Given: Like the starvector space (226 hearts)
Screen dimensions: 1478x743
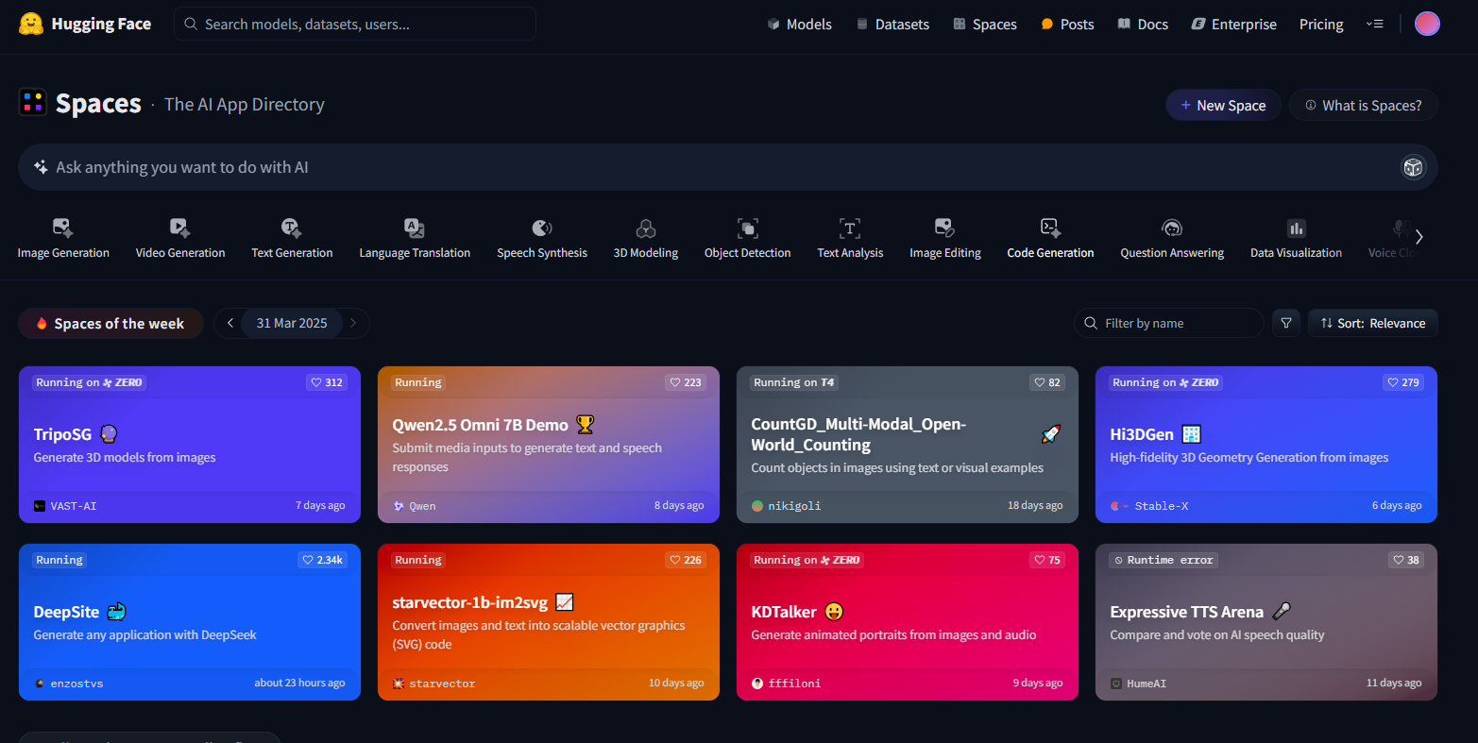Looking at the screenshot, I should point(686,560).
